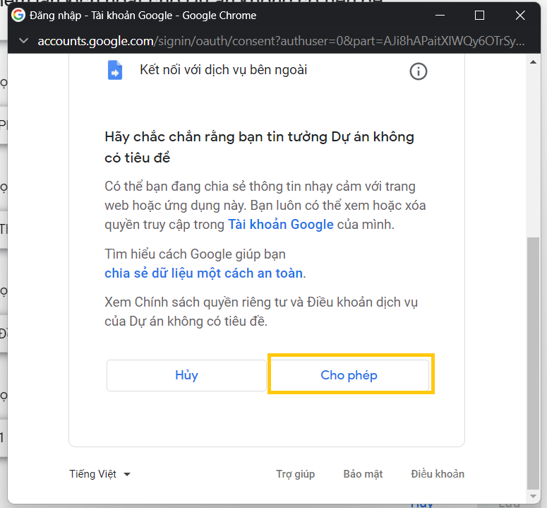Screen dimensions: 547x508
Task: Minimize the Google sign-in window
Action: pos(440,16)
